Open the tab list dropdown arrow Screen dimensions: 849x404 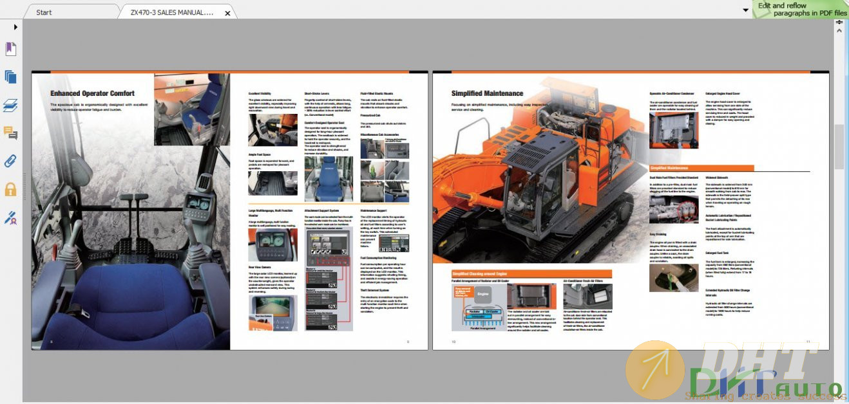[745, 10]
